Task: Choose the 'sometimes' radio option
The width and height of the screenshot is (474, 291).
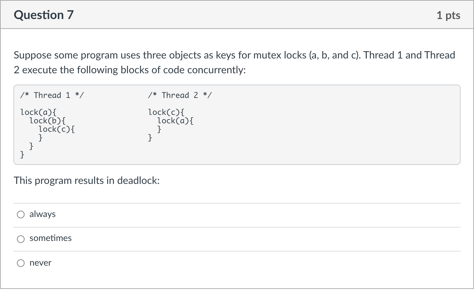Action: 21,239
